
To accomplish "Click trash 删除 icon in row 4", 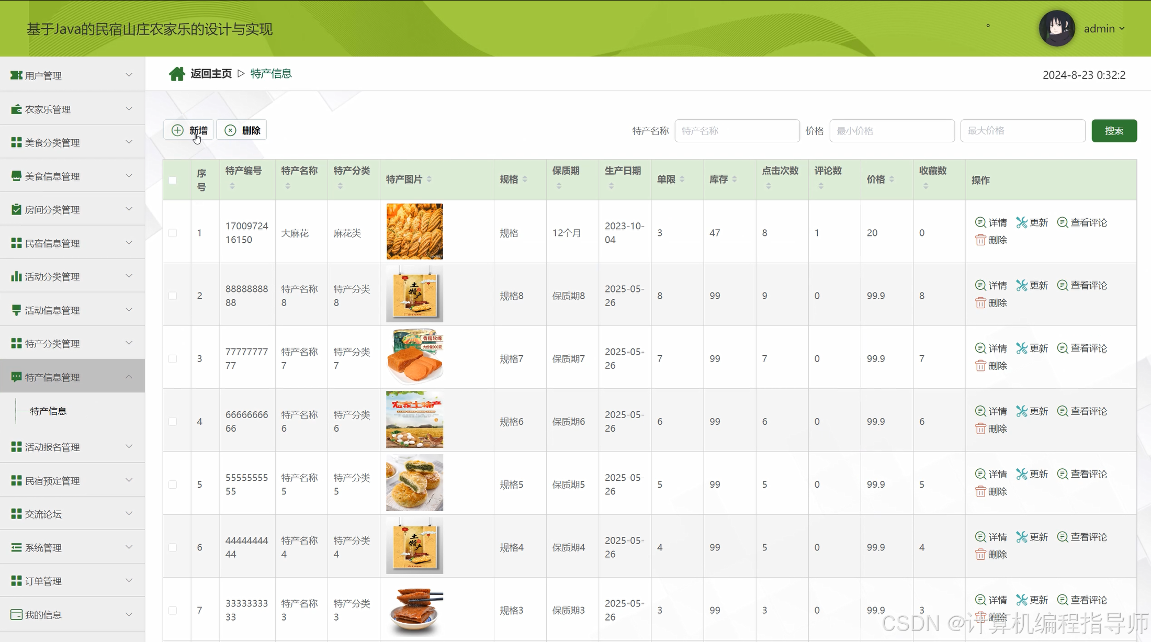I will coord(980,429).
